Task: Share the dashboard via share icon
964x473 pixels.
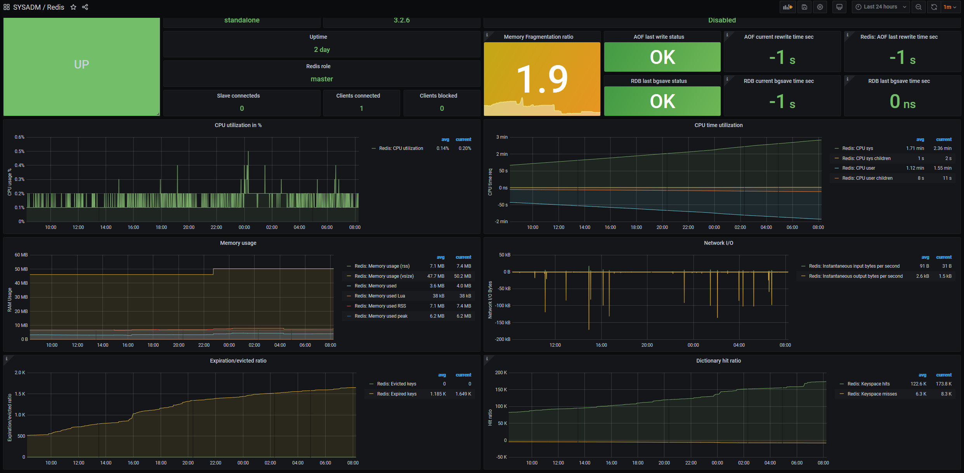Action: point(85,7)
